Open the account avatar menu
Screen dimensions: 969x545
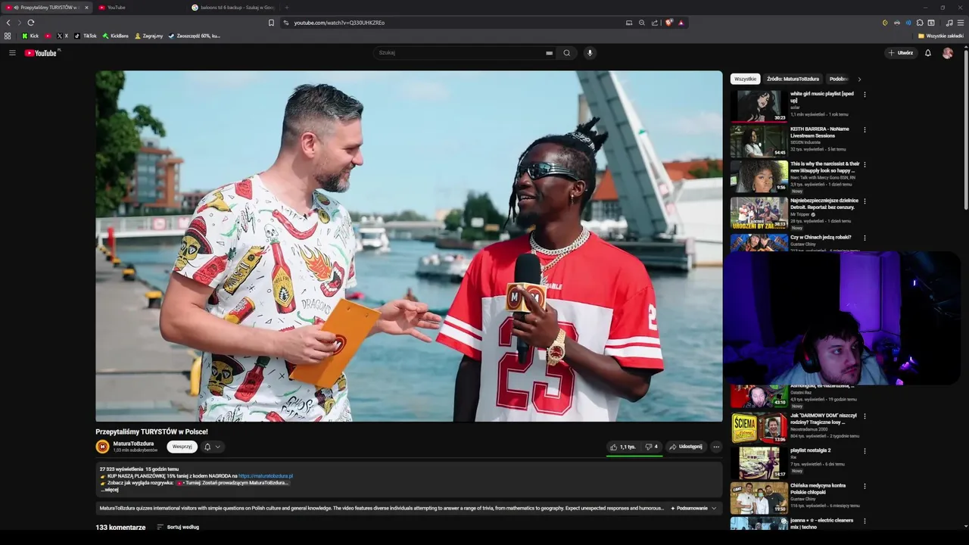pos(948,53)
